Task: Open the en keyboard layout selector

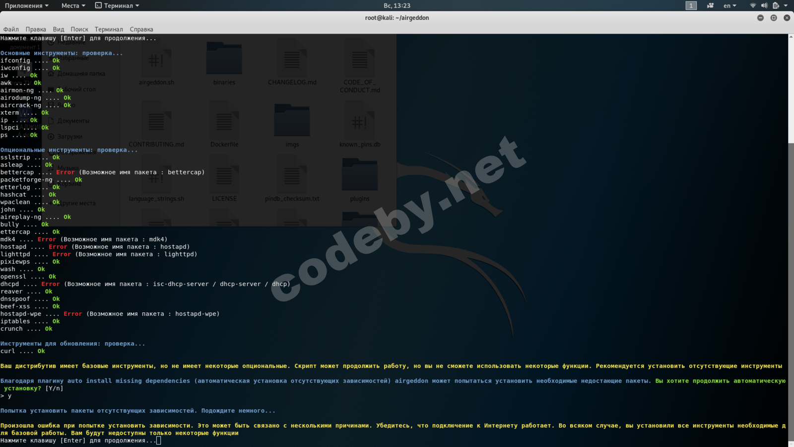Action: coord(729,5)
